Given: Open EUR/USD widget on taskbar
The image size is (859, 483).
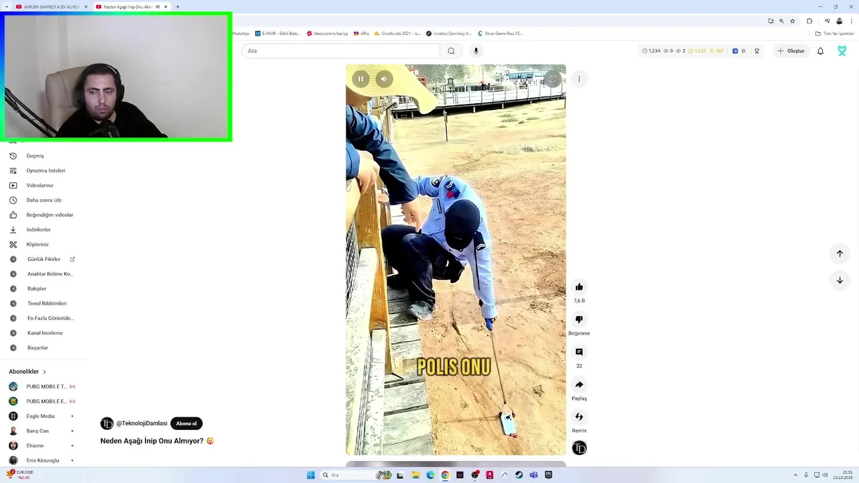Looking at the screenshot, I should 20,475.
